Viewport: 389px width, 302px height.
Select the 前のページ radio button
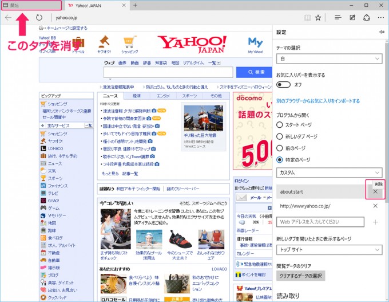[x=280, y=148]
